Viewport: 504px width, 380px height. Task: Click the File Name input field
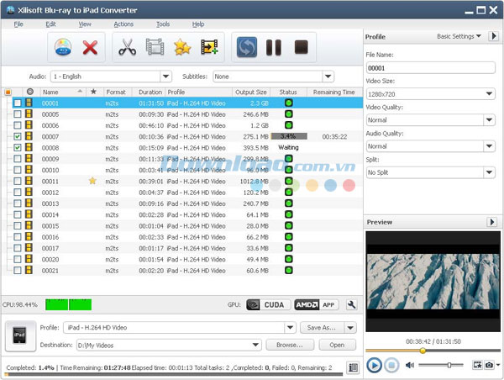[x=430, y=68]
